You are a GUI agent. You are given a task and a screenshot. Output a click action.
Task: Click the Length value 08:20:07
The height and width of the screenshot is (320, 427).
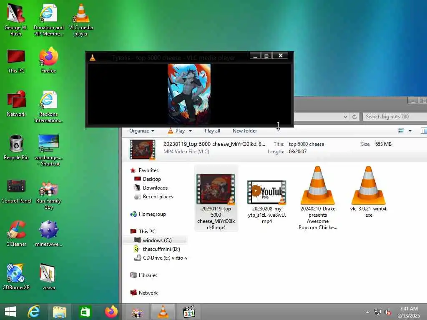point(298,152)
